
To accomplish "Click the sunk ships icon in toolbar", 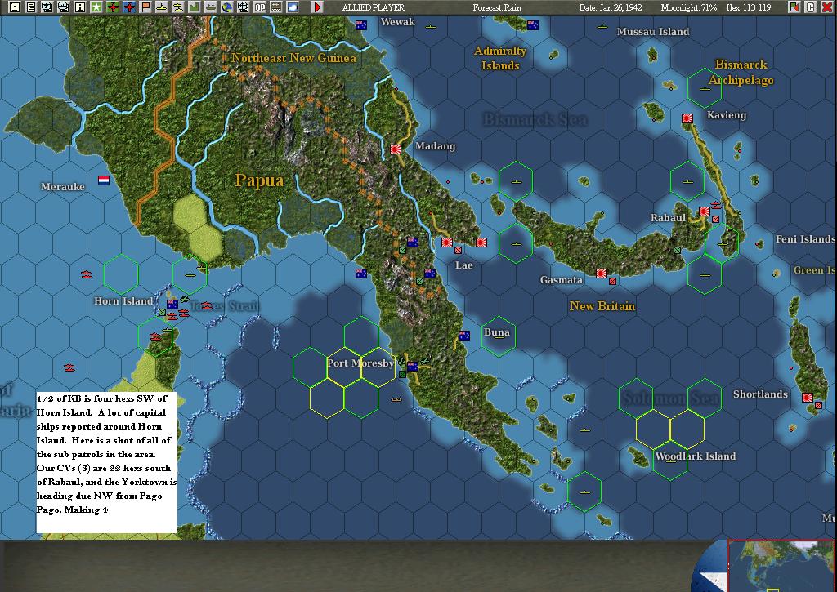I will pos(211,7).
